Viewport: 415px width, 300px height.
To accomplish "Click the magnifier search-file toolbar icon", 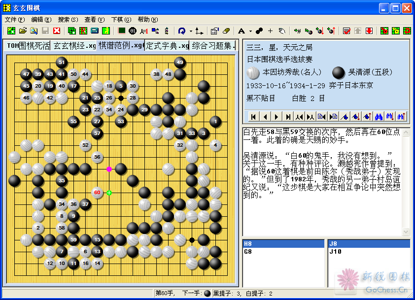I will point(34,31).
